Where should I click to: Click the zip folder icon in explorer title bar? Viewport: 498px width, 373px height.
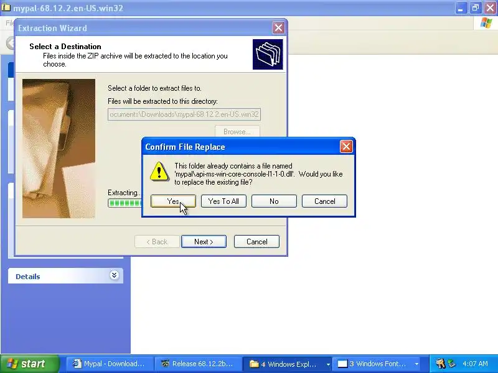tap(6, 7)
